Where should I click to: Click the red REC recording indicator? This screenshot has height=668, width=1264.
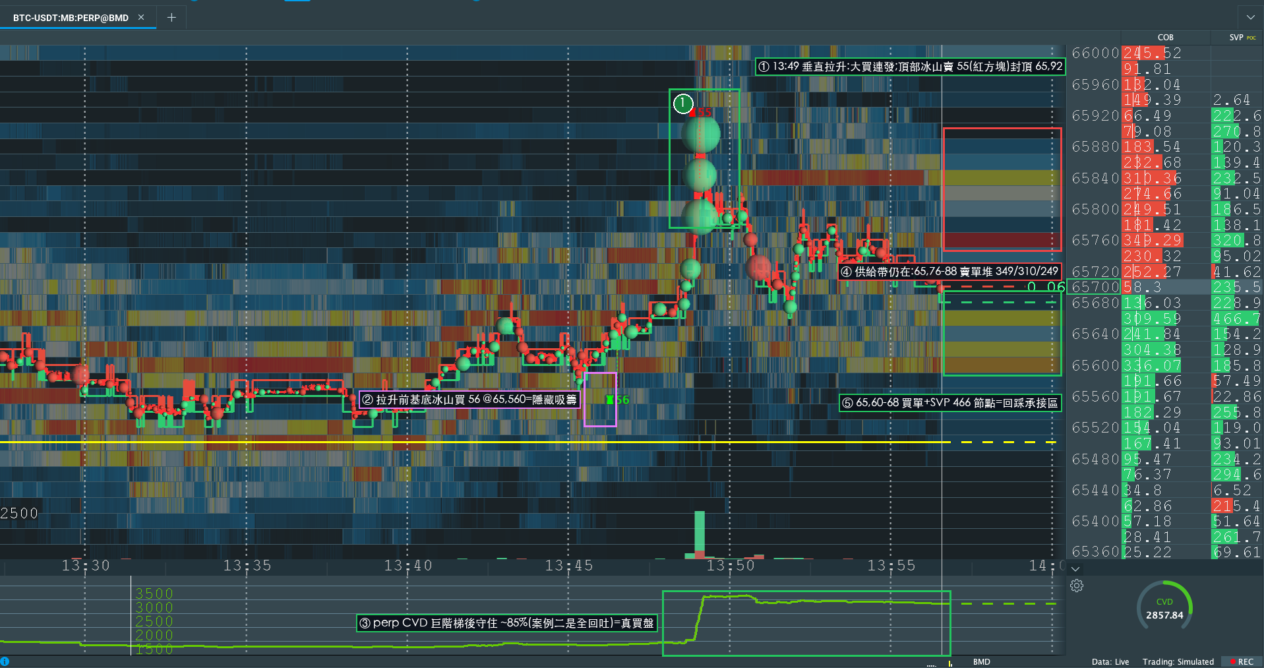coord(1242,661)
